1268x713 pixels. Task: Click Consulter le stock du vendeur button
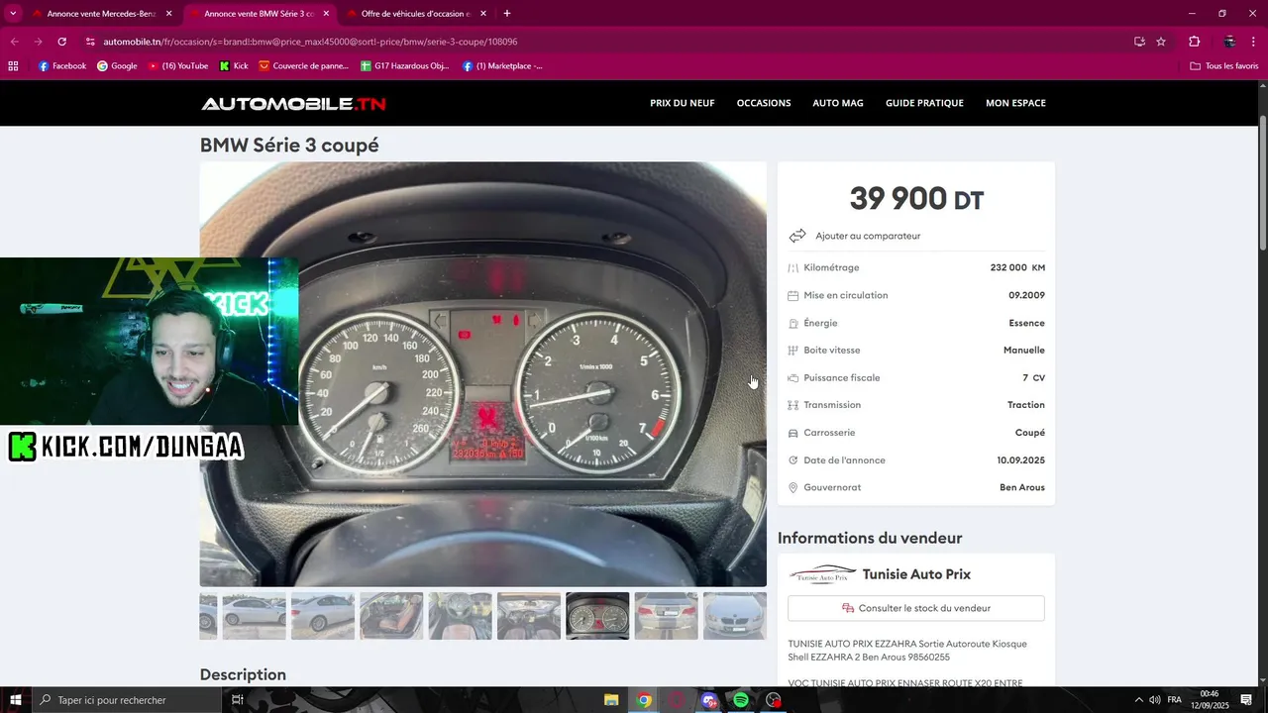pyautogui.click(x=916, y=608)
